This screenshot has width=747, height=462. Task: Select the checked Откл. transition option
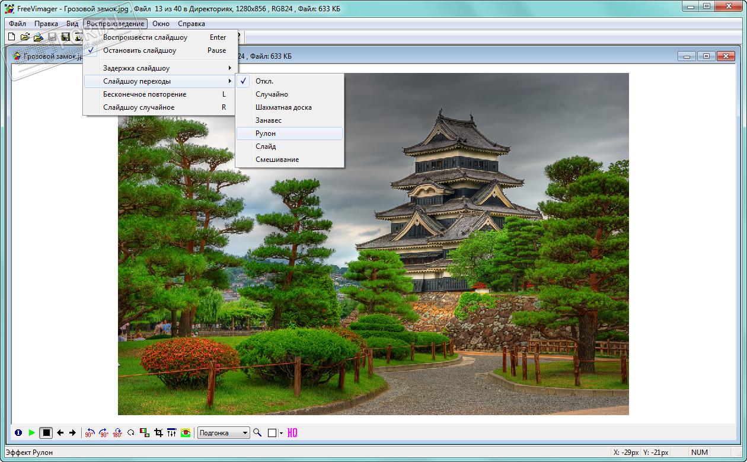(x=290, y=81)
